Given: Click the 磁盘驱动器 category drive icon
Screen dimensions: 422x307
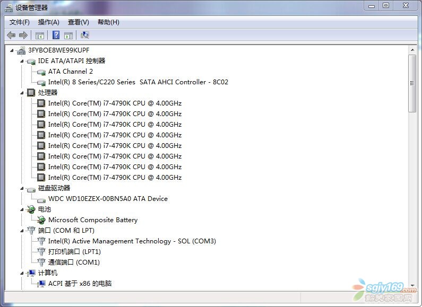Looking at the screenshot, I should point(31,189).
